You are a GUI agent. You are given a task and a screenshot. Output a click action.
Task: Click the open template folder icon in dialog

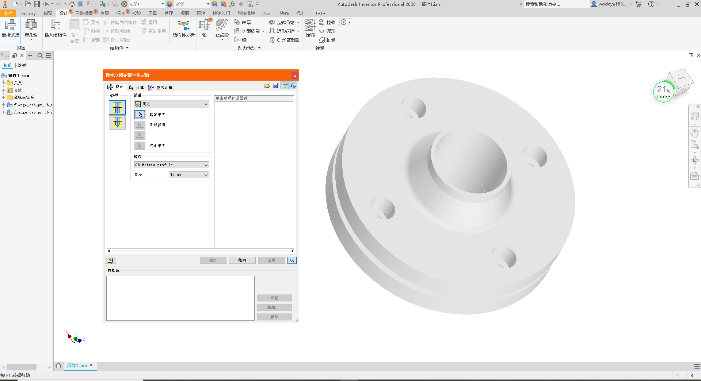tap(267, 85)
